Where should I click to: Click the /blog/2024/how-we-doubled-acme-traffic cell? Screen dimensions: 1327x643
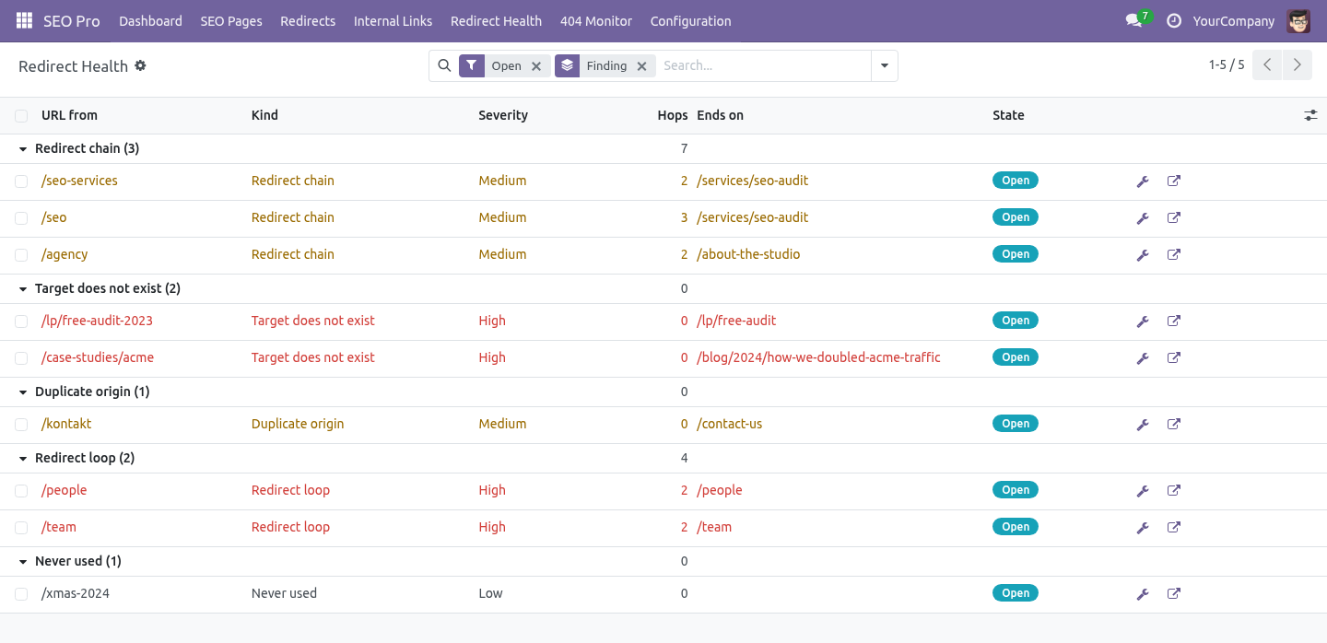point(818,357)
